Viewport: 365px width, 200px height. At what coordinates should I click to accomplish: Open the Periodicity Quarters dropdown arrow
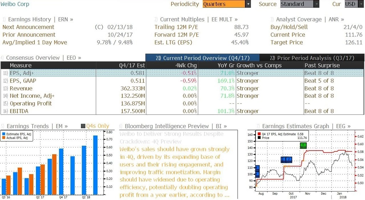tap(248, 4)
